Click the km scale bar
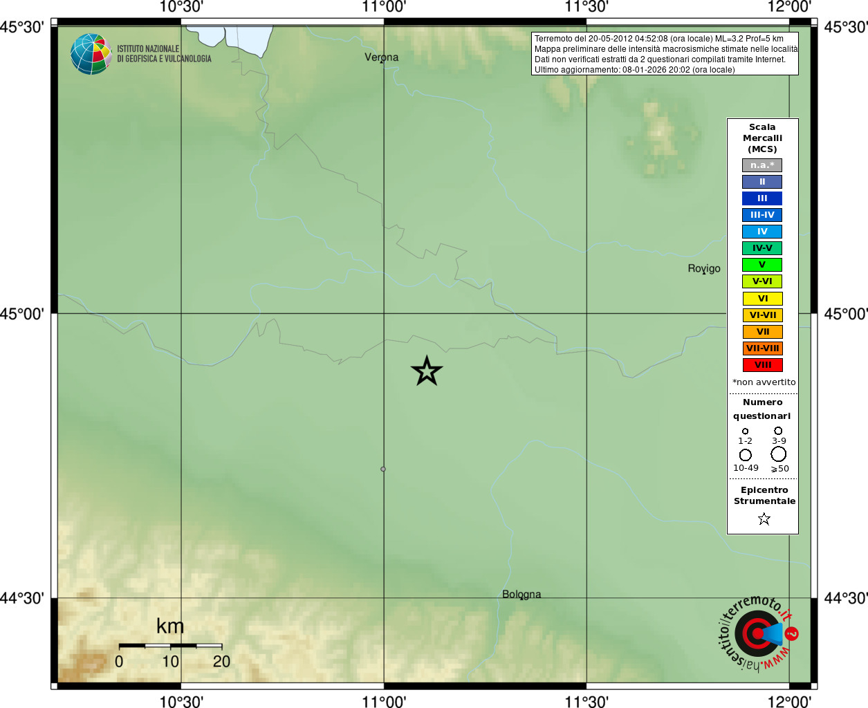868x708 pixels. (170, 646)
